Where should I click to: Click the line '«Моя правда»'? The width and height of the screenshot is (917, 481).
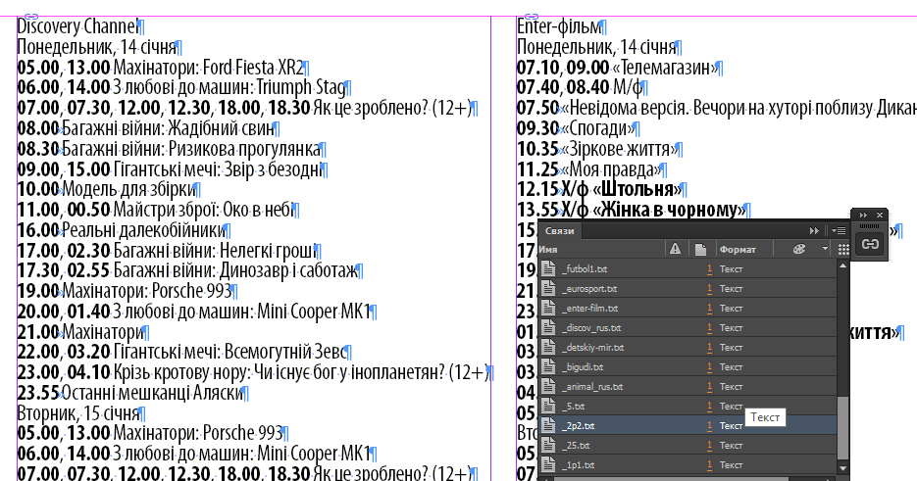[611, 169]
